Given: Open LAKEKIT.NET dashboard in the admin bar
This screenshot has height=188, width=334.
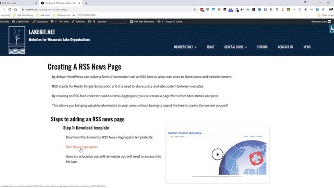Looking at the screenshot, I should (x=21, y=21).
